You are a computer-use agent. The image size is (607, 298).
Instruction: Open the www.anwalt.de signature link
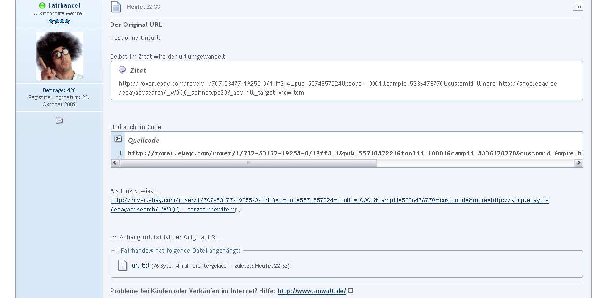pyautogui.click(x=312, y=291)
